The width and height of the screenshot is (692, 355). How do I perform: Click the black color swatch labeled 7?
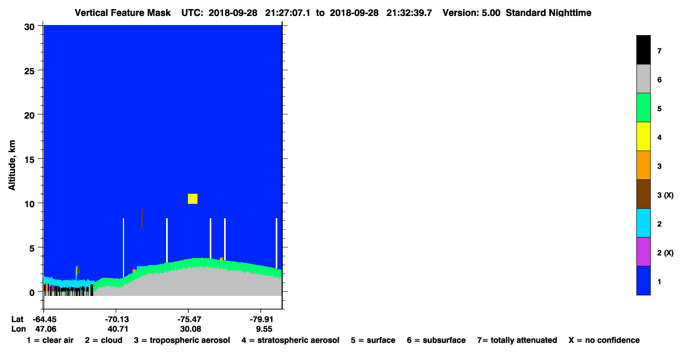(643, 50)
